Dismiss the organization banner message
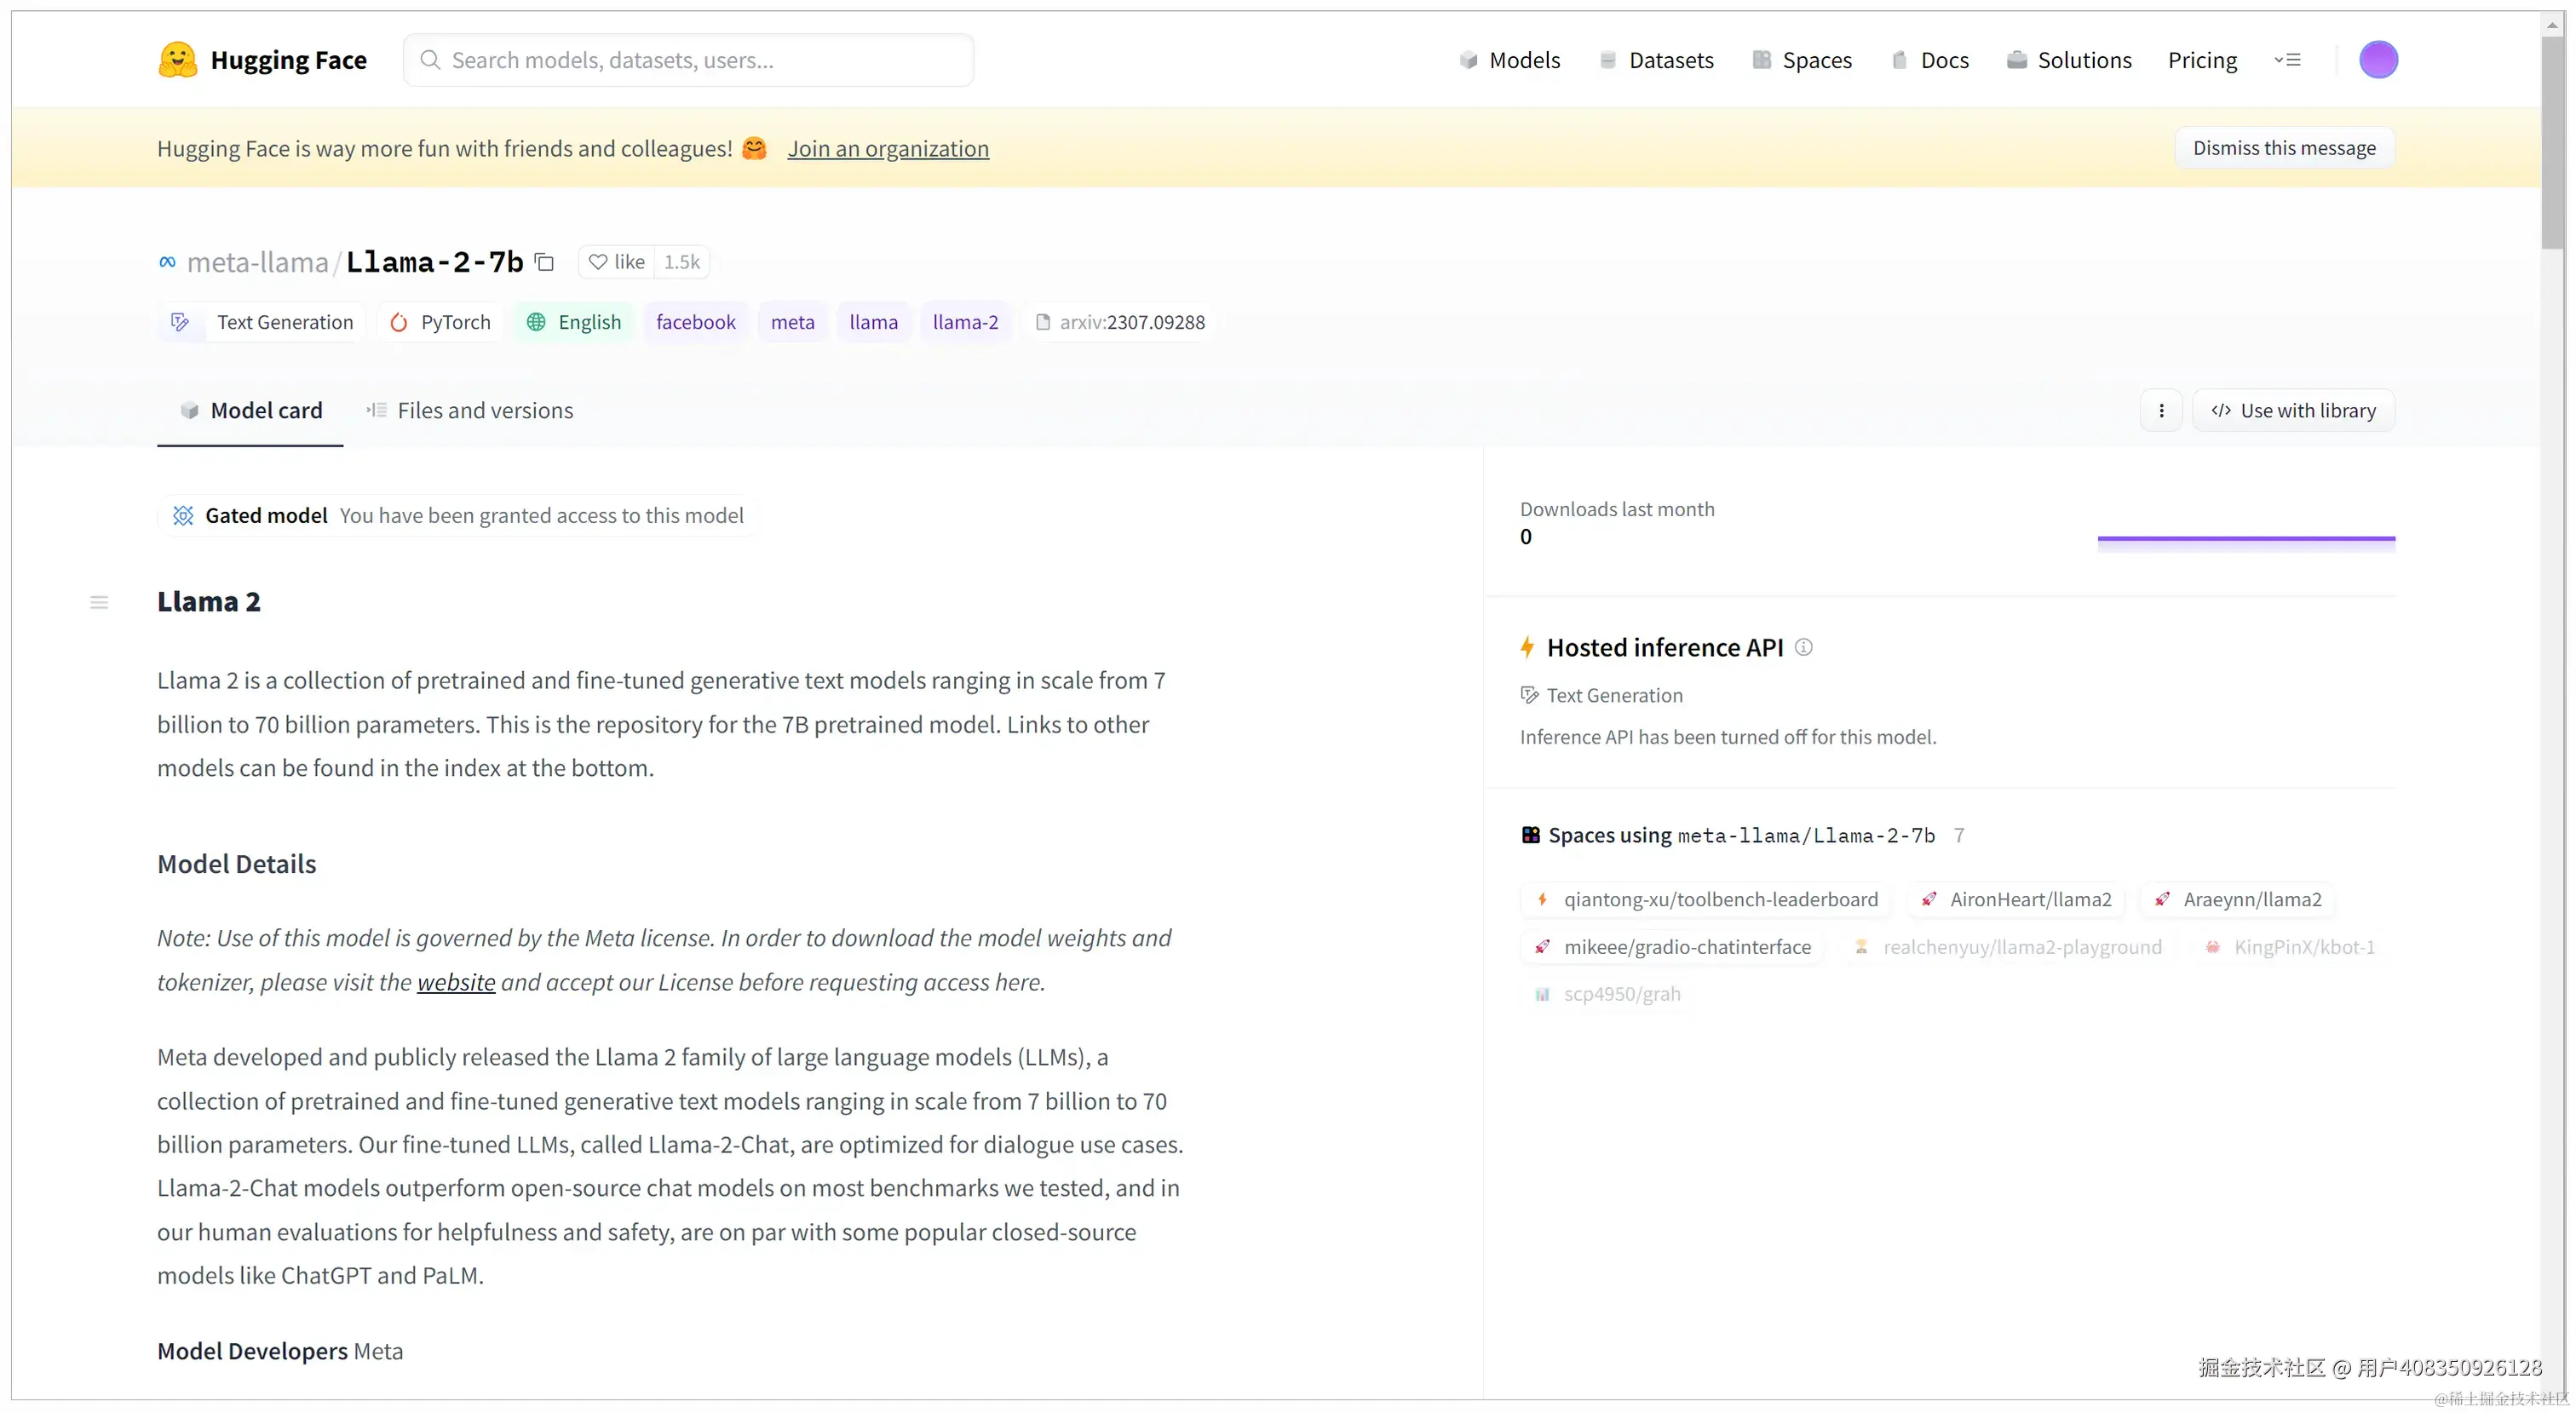Screen dimensions: 2576x1413 2283,148
